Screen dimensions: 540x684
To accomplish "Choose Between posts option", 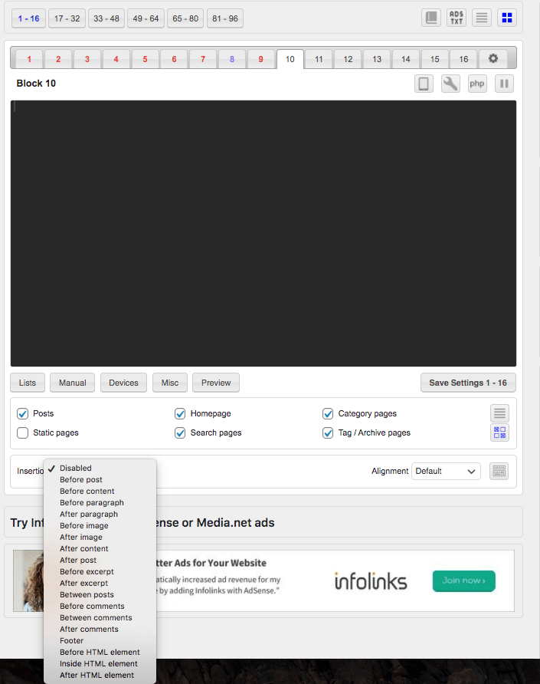I will pyautogui.click(x=100, y=594).
